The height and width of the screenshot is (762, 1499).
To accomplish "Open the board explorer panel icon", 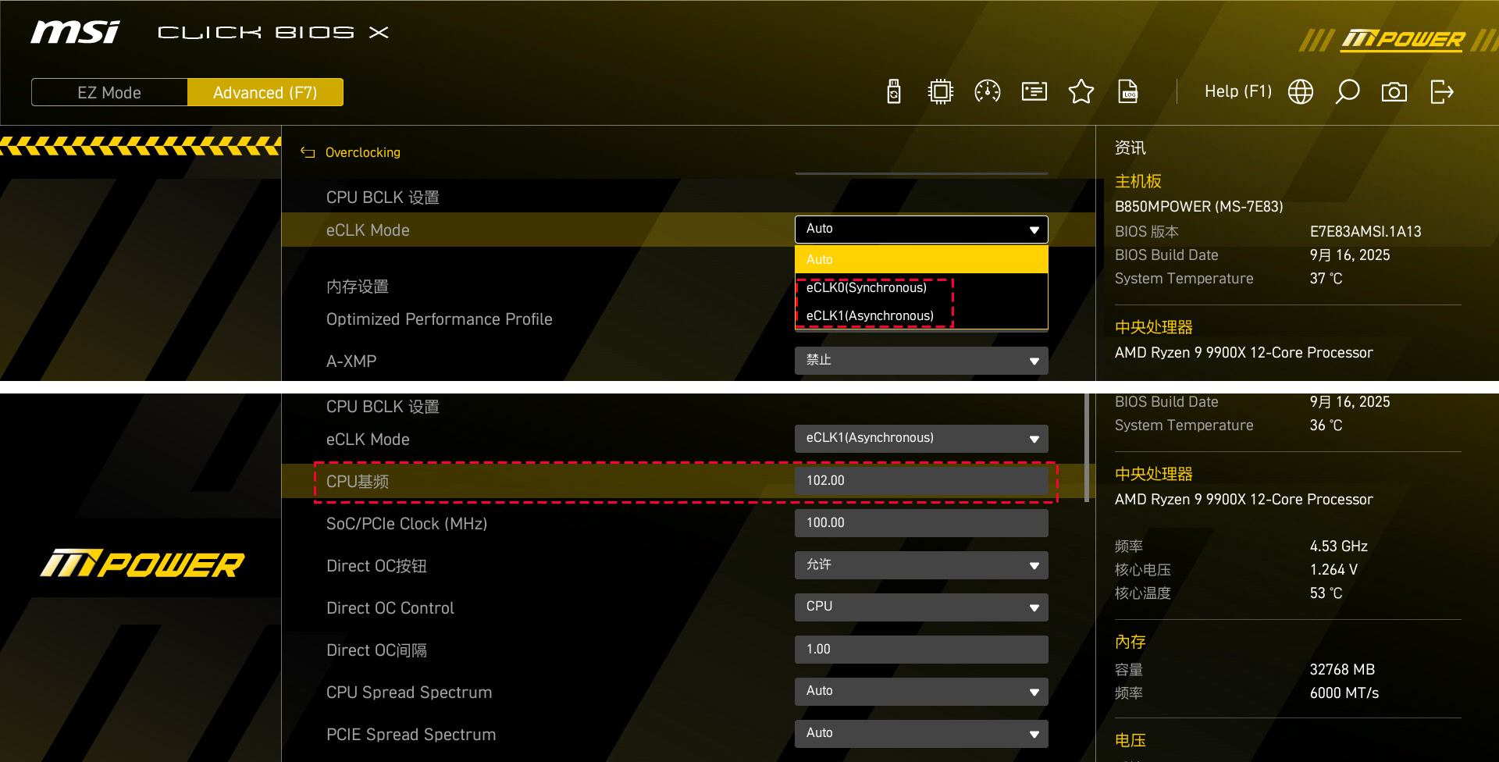I will click(1034, 92).
